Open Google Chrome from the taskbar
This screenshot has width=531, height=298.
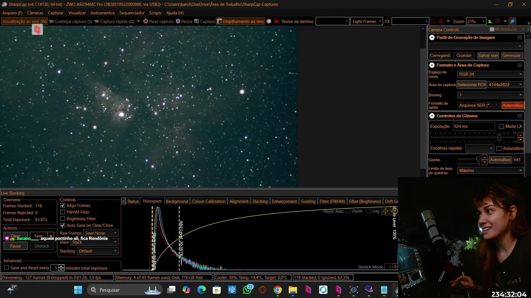pos(278,290)
